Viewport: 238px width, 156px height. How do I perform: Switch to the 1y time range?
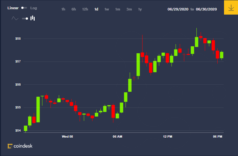point(140,10)
